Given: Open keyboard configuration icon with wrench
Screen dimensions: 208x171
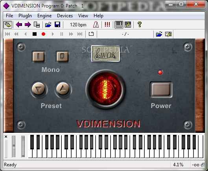Looking at the screenshot, I should [128, 25].
